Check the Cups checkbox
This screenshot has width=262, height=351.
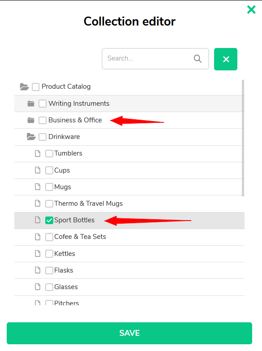[x=49, y=170]
